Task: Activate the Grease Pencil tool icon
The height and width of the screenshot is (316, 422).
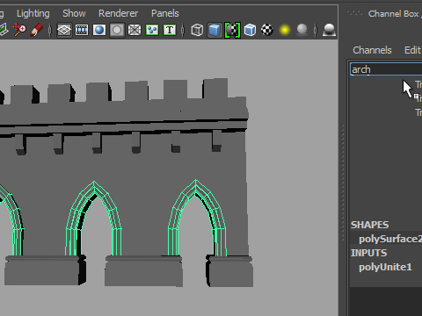Action: tap(37, 30)
